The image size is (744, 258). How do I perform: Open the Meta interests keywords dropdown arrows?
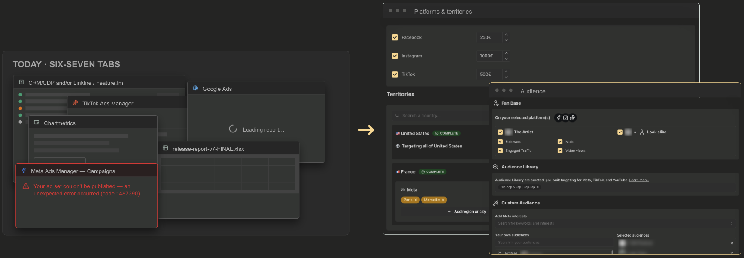pyautogui.click(x=732, y=223)
